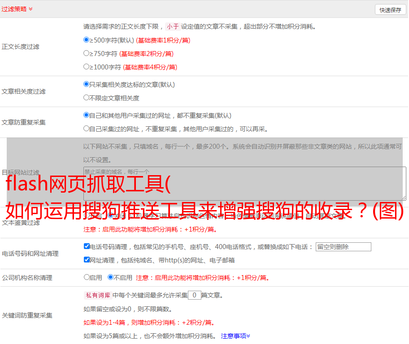The image size is (409, 344).
Task: Select 自己和其他用户采集过的网址 no-repeat option
Action: pos(87,115)
